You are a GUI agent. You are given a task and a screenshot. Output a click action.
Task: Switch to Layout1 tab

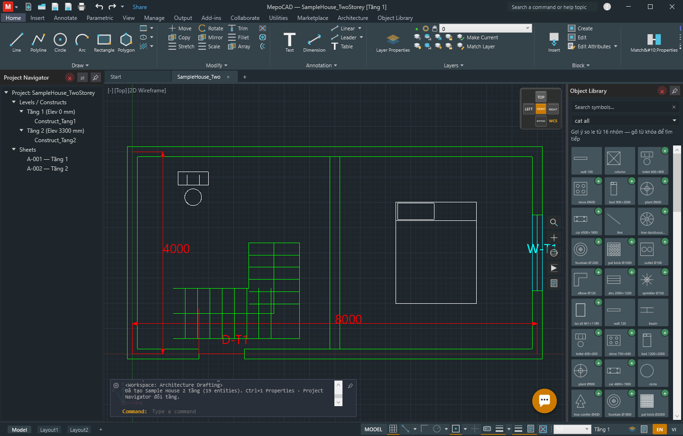49,430
